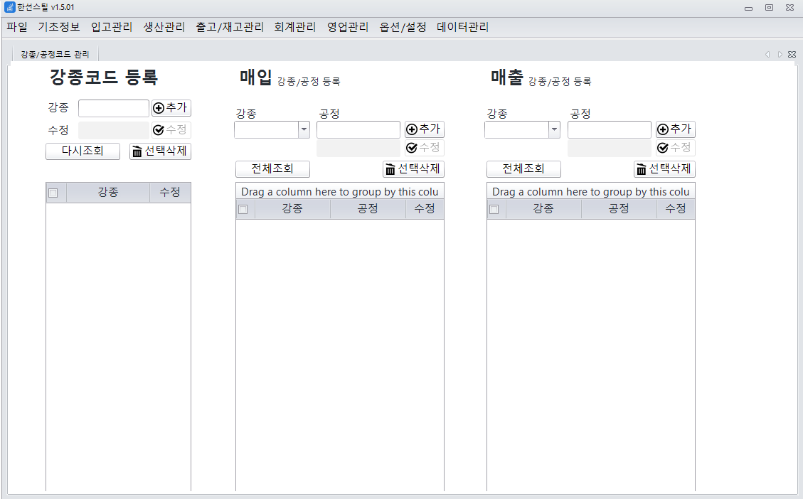Click the 추가 plus button in 매입 section
Screen dimensions: 803x499
pyautogui.click(x=424, y=129)
